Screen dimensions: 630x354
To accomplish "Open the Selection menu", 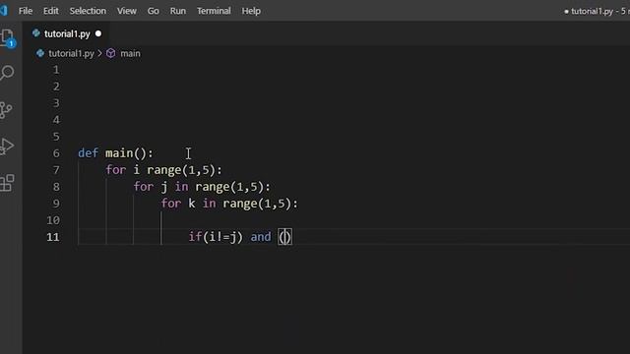I will 88,11.
